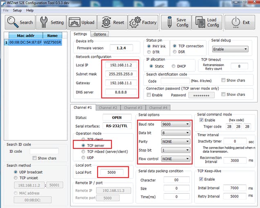
Task: Select the Channel #4 tab
Action: 158,108
